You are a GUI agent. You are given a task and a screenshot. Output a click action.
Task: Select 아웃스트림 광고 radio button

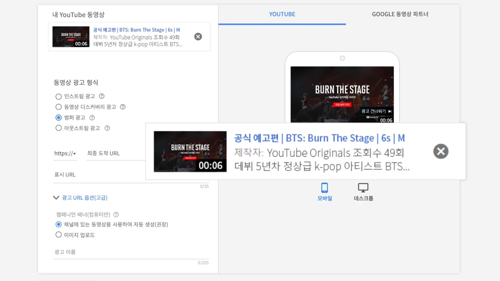[x=59, y=128]
